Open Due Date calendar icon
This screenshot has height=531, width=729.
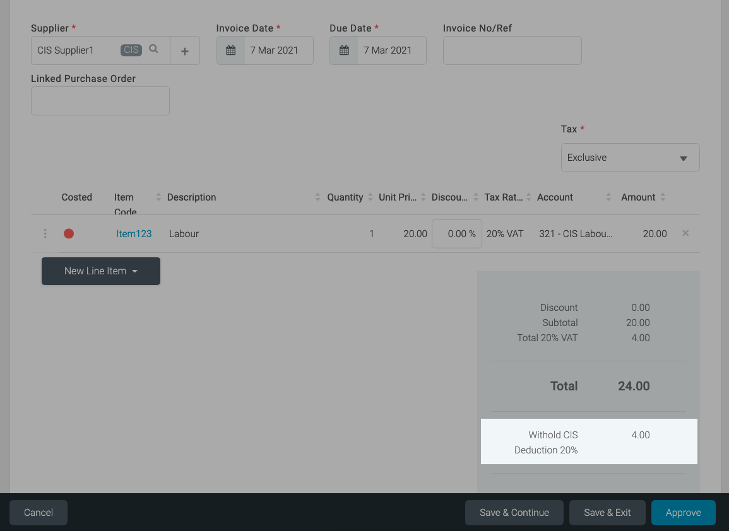tap(344, 50)
